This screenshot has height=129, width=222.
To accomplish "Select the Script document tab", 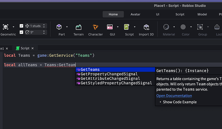I will (25, 48).
